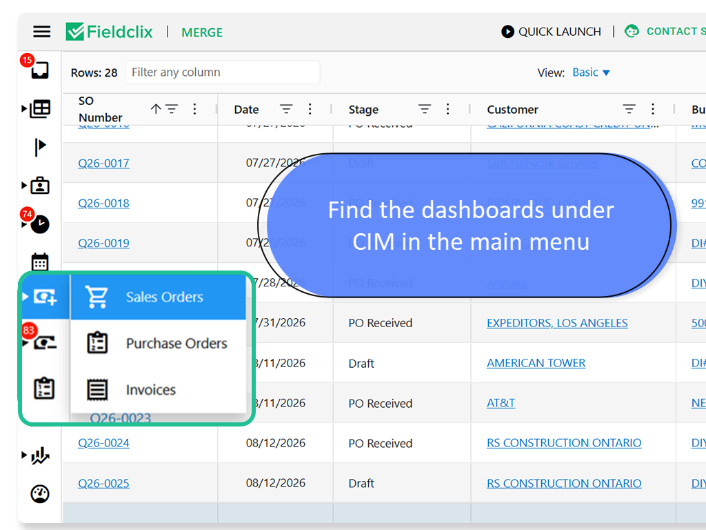Expand the ID badge sidebar group arrow
The width and height of the screenshot is (706, 530).
24,185
